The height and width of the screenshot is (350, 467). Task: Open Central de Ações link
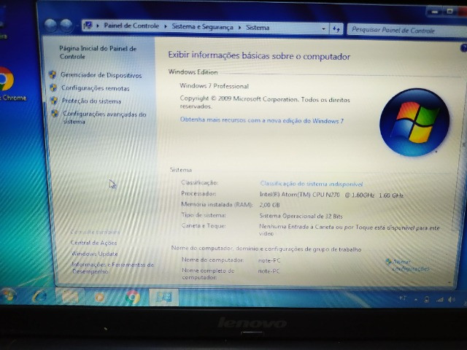pos(93,243)
